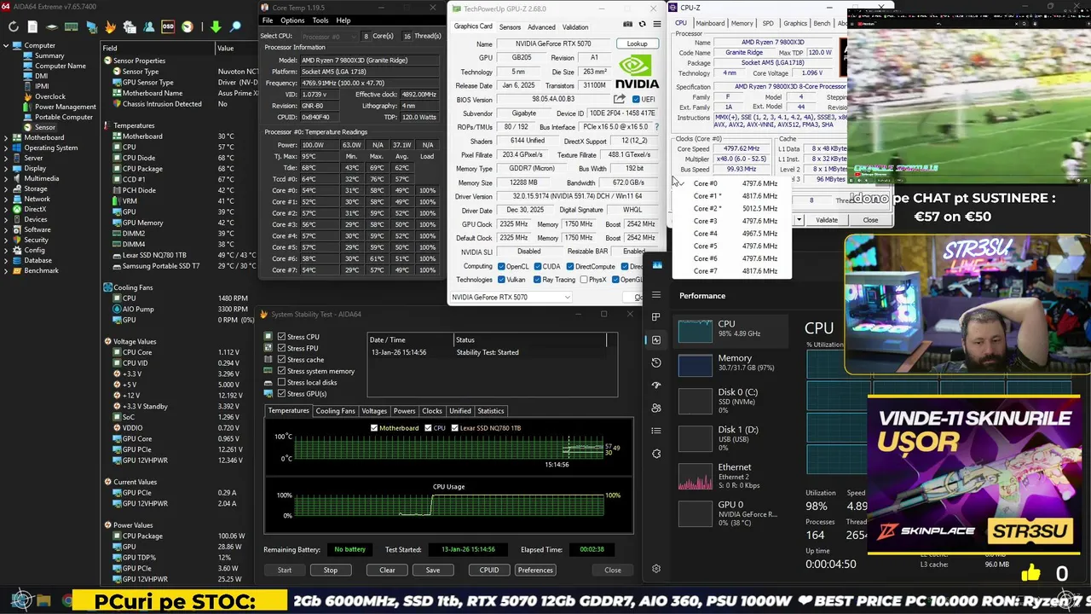Image resolution: width=1091 pixels, height=614 pixels.
Task: Click the CPUID button in Stability Test
Action: coord(489,570)
